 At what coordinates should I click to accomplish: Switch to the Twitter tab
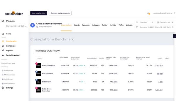click(x=105, y=25)
